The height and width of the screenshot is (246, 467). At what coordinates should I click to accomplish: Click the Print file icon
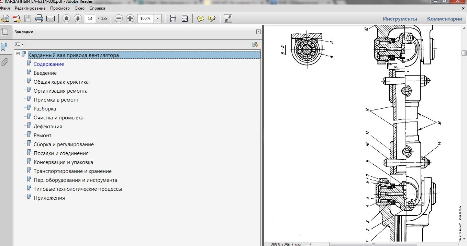(39, 19)
